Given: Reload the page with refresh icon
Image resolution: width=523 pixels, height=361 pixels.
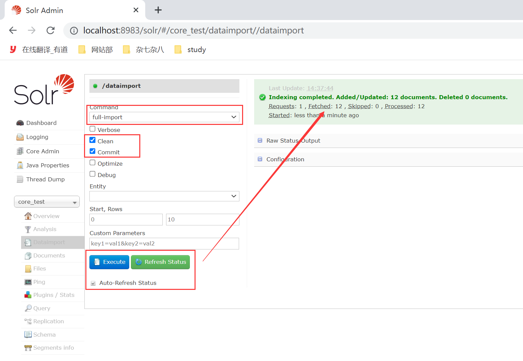Looking at the screenshot, I should (x=51, y=30).
